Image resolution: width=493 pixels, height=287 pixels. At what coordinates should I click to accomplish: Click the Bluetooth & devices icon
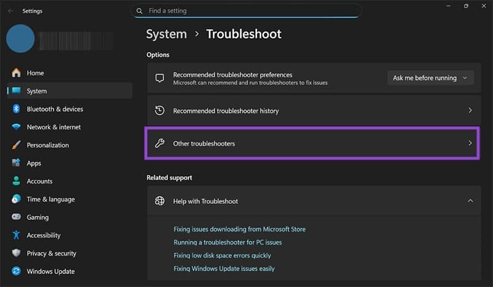(16, 109)
